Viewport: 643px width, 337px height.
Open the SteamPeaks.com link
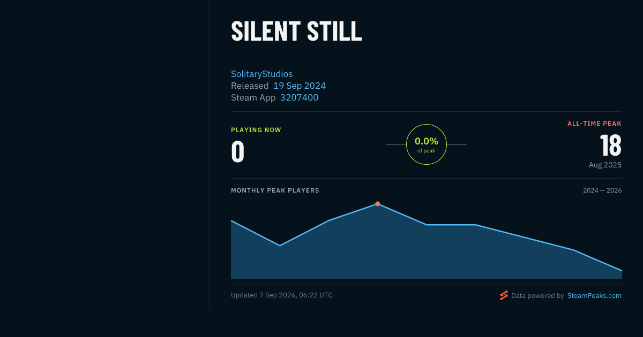click(594, 295)
